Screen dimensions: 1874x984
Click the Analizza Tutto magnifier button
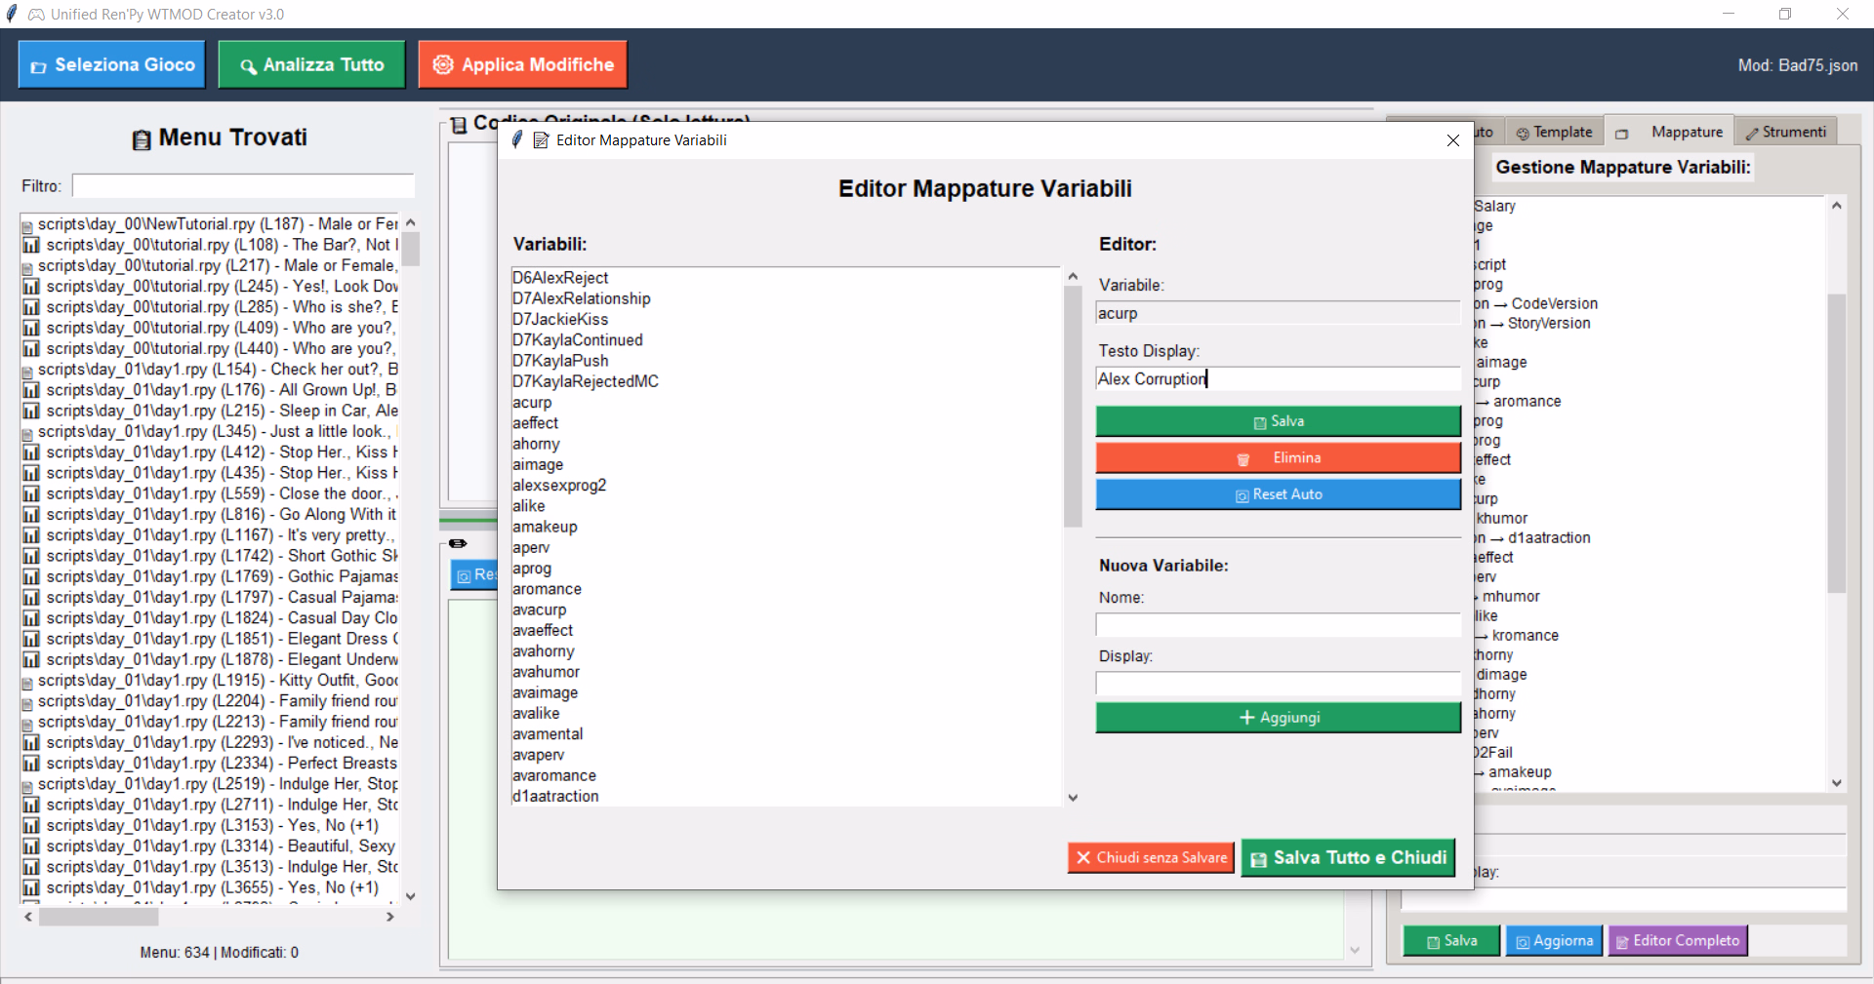click(x=311, y=64)
